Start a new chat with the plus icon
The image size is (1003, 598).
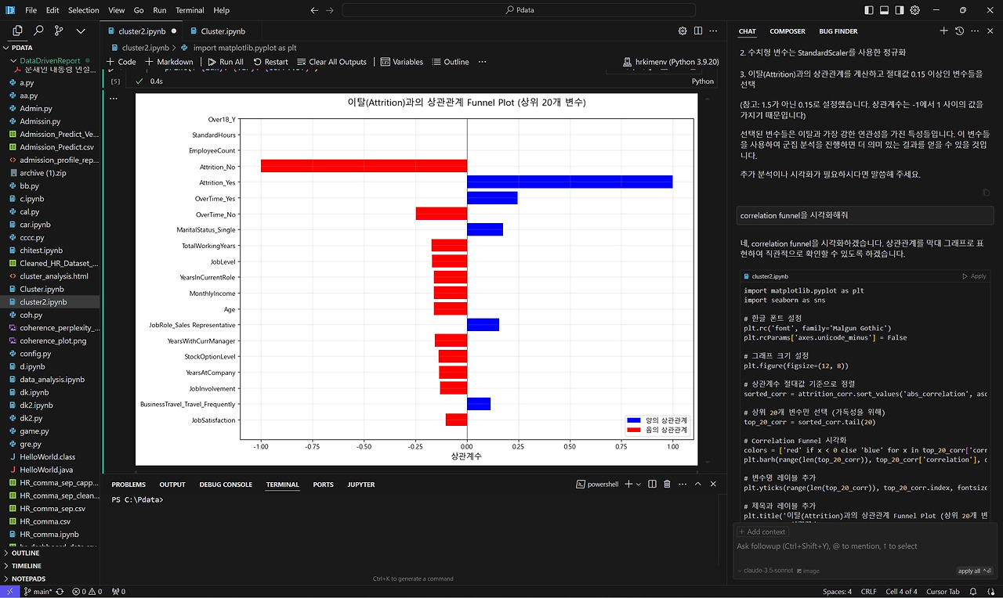pyautogui.click(x=943, y=31)
